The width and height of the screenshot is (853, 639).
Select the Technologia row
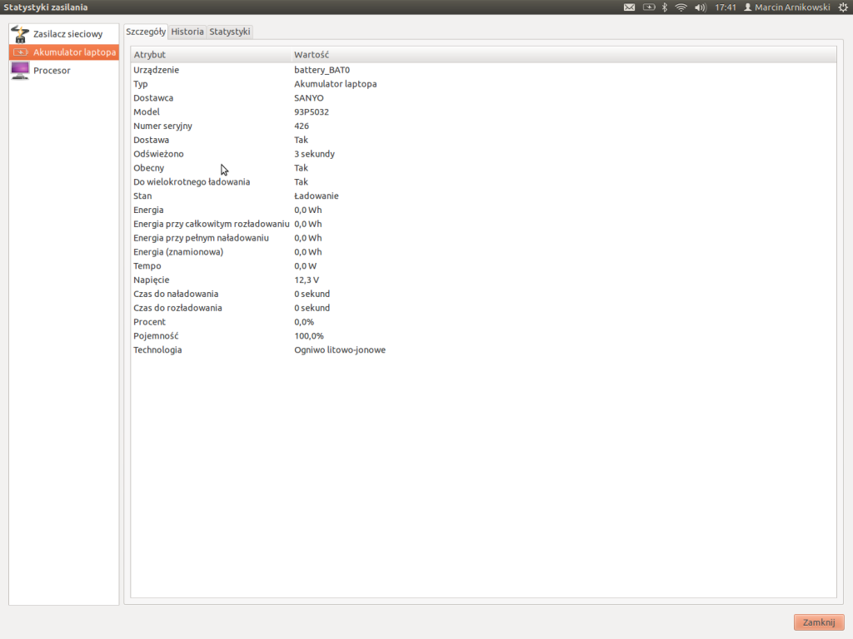click(483, 350)
